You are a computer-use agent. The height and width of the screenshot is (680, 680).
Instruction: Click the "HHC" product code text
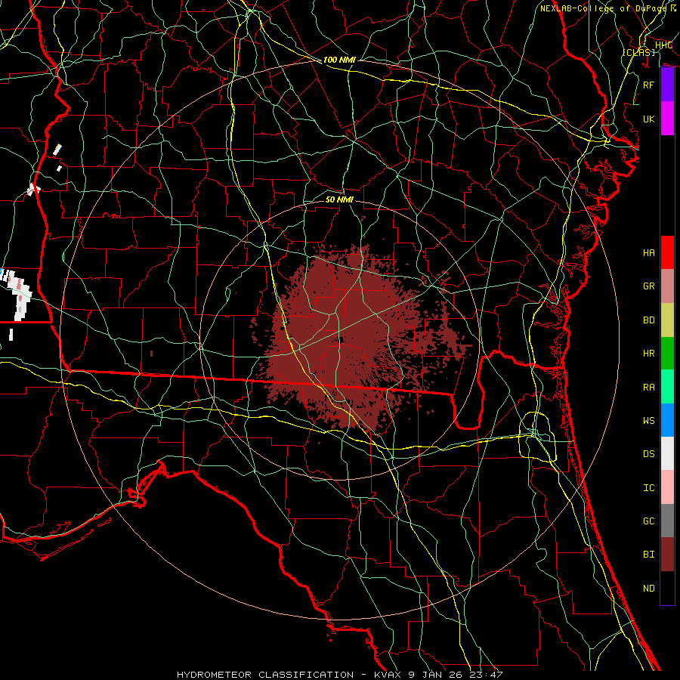coord(663,45)
